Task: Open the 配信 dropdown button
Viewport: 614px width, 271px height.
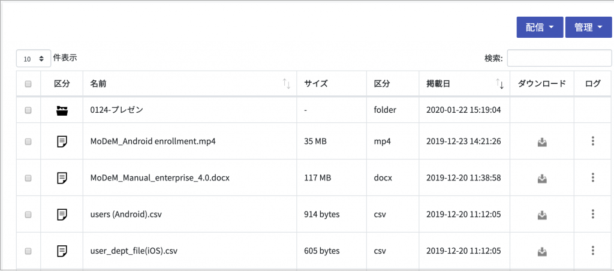Action: point(540,27)
